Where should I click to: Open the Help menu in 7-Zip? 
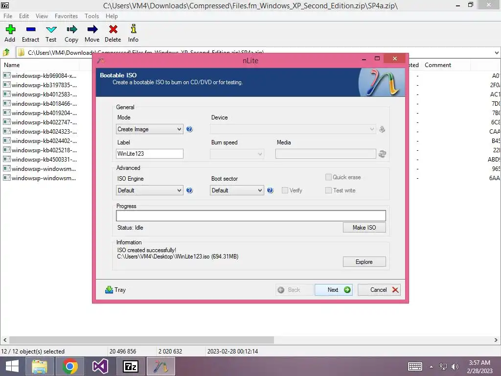pyautogui.click(x=112, y=16)
